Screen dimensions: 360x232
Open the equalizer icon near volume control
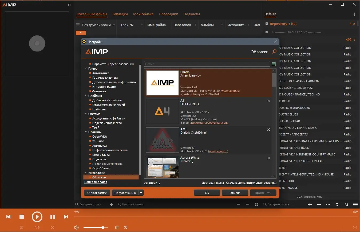coord(117,227)
